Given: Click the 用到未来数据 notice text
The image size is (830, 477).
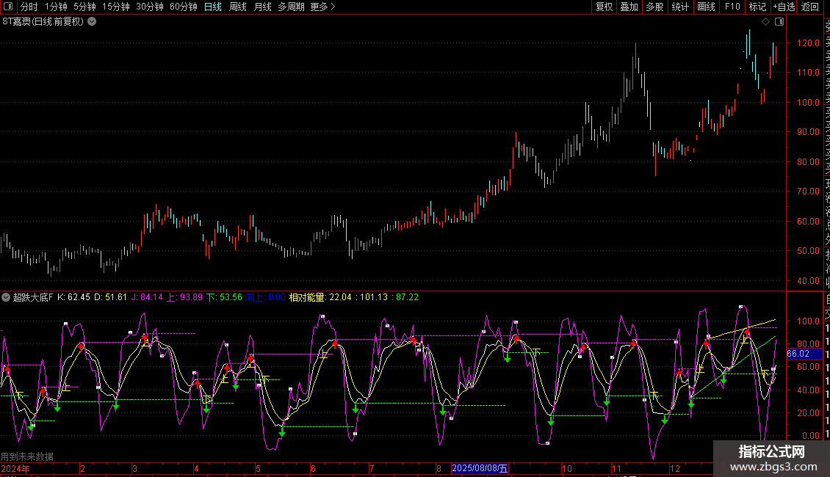Looking at the screenshot, I should [x=27, y=456].
